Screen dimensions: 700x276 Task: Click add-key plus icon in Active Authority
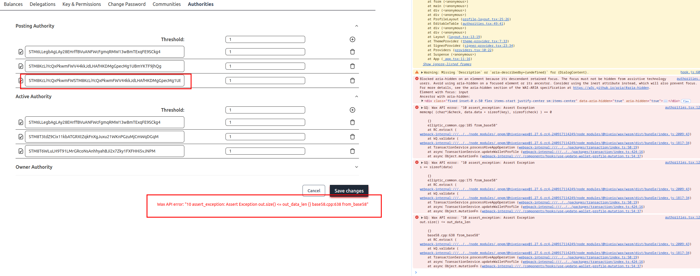coord(352,110)
